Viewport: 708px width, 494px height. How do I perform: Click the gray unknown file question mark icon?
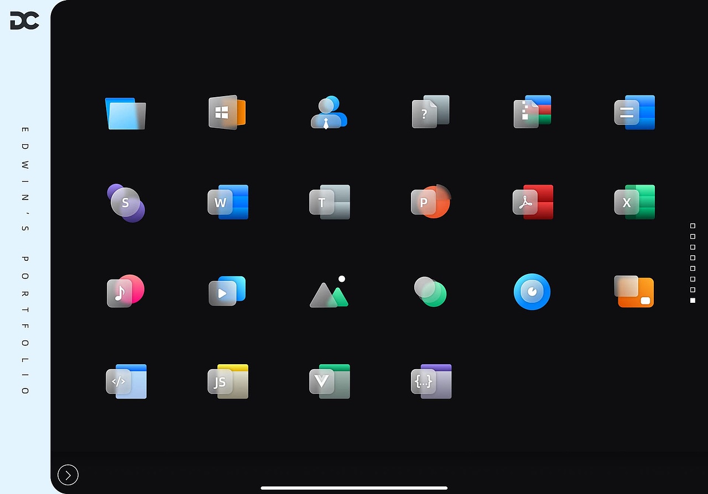430,112
